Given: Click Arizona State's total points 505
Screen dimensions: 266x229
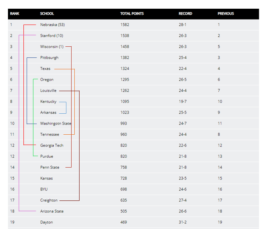Looking at the screenshot, I should tap(124, 212).
